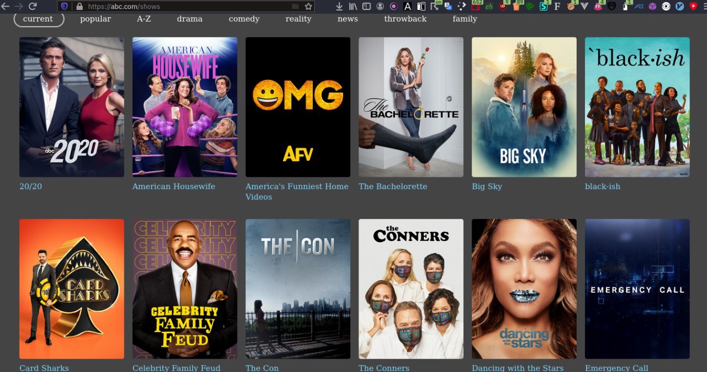The width and height of the screenshot is (707, 372).
Task: Click the white letter A extension icon
Action: pyautogui.click(x=408, y=6)
